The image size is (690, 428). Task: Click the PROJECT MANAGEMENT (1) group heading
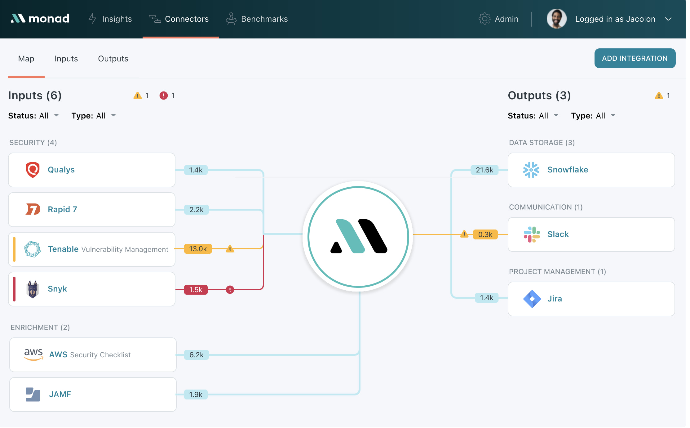point(557,272)
